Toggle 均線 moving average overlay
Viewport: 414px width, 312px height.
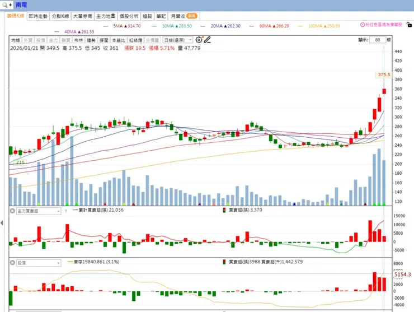click(16, 40)
